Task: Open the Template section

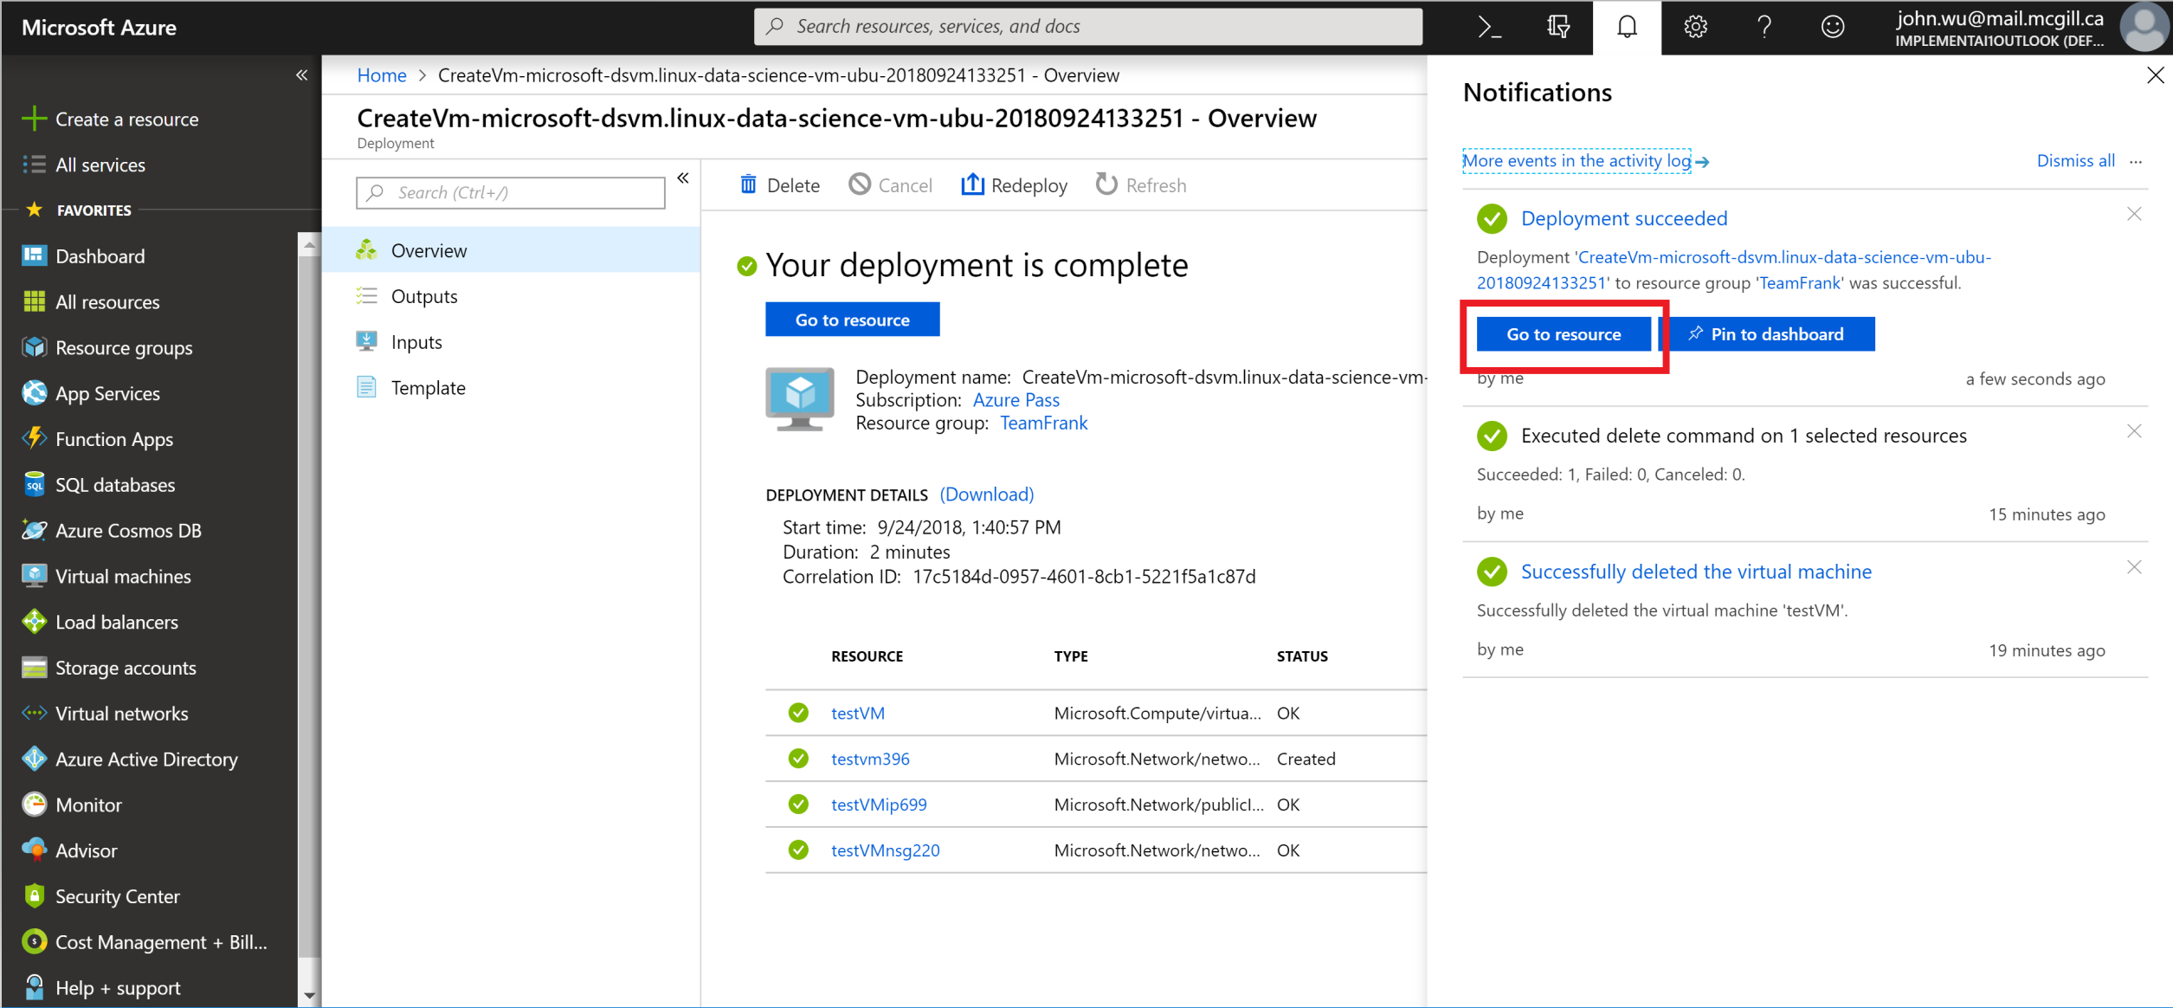Action: coord(429,387)
